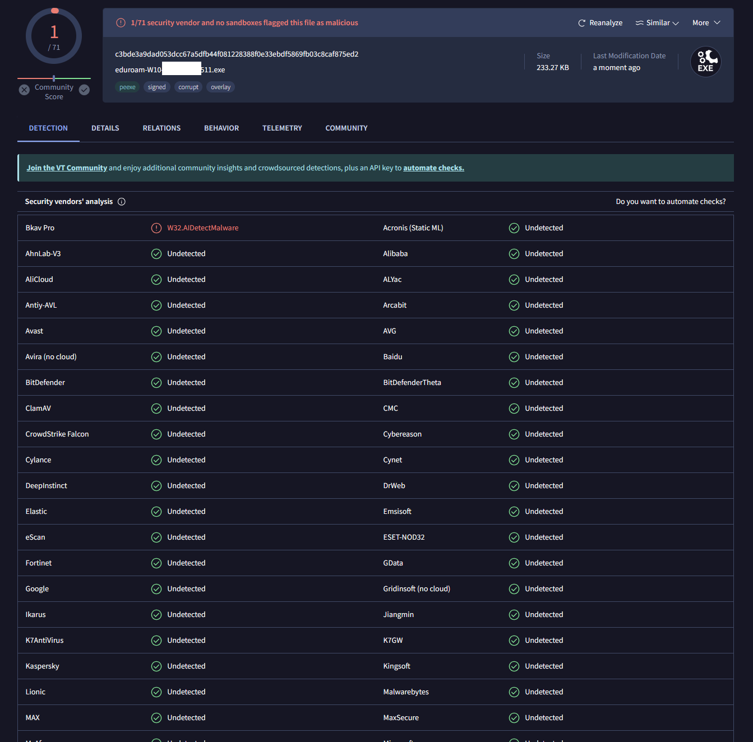Screen dimensions: 753x742
Task: Open the BEHAVIOR tab
Action: click(221, 128)
